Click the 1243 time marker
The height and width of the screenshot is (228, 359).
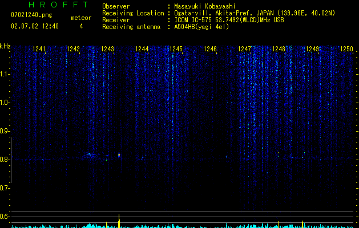107,48
